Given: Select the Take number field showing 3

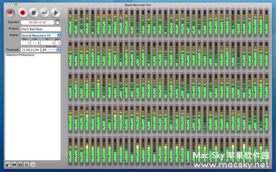Looking at the screenshot, I should (36, 43).
